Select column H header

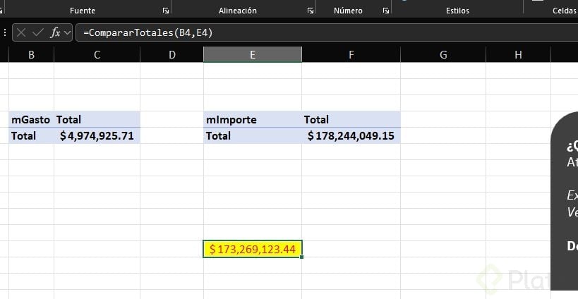coord(518,55)
